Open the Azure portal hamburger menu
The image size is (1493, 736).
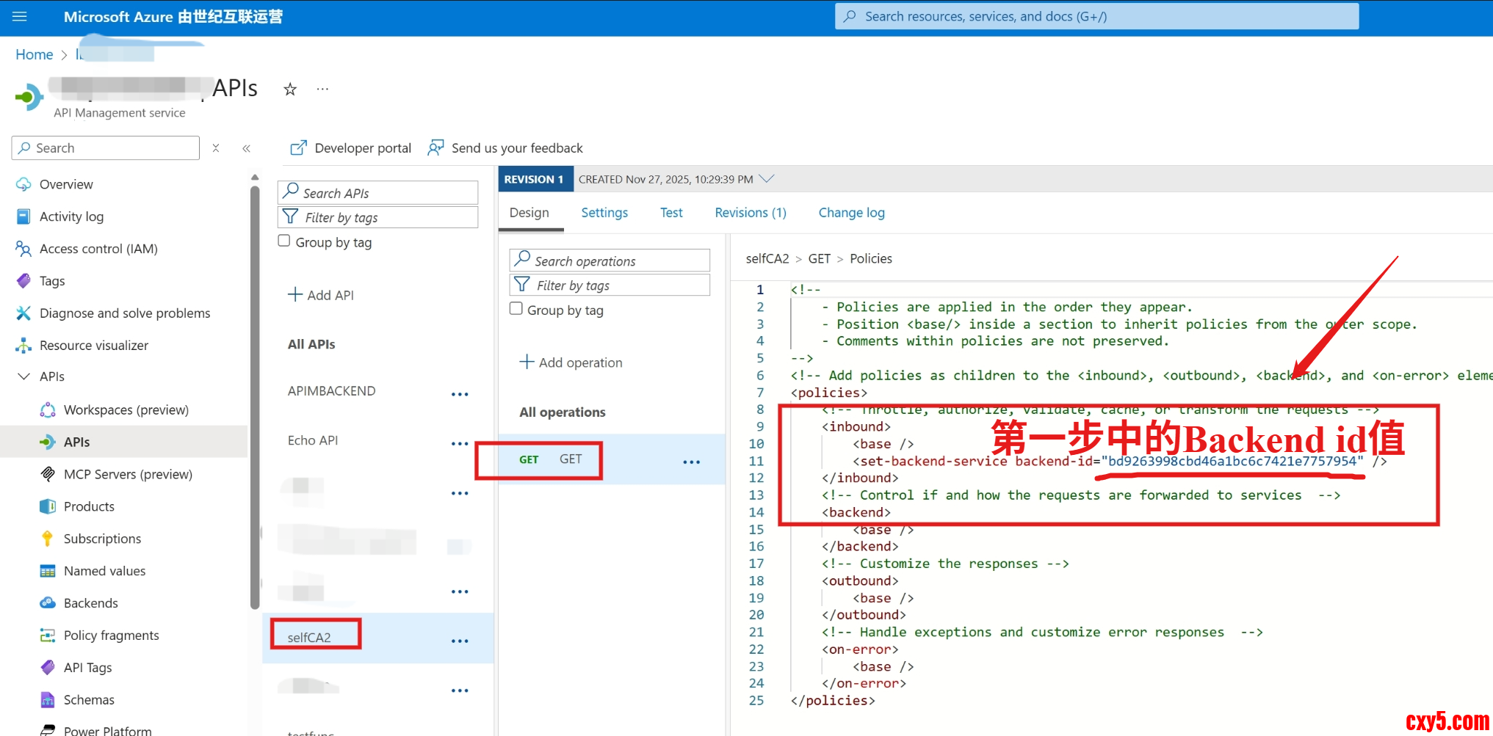click(20, 16)
